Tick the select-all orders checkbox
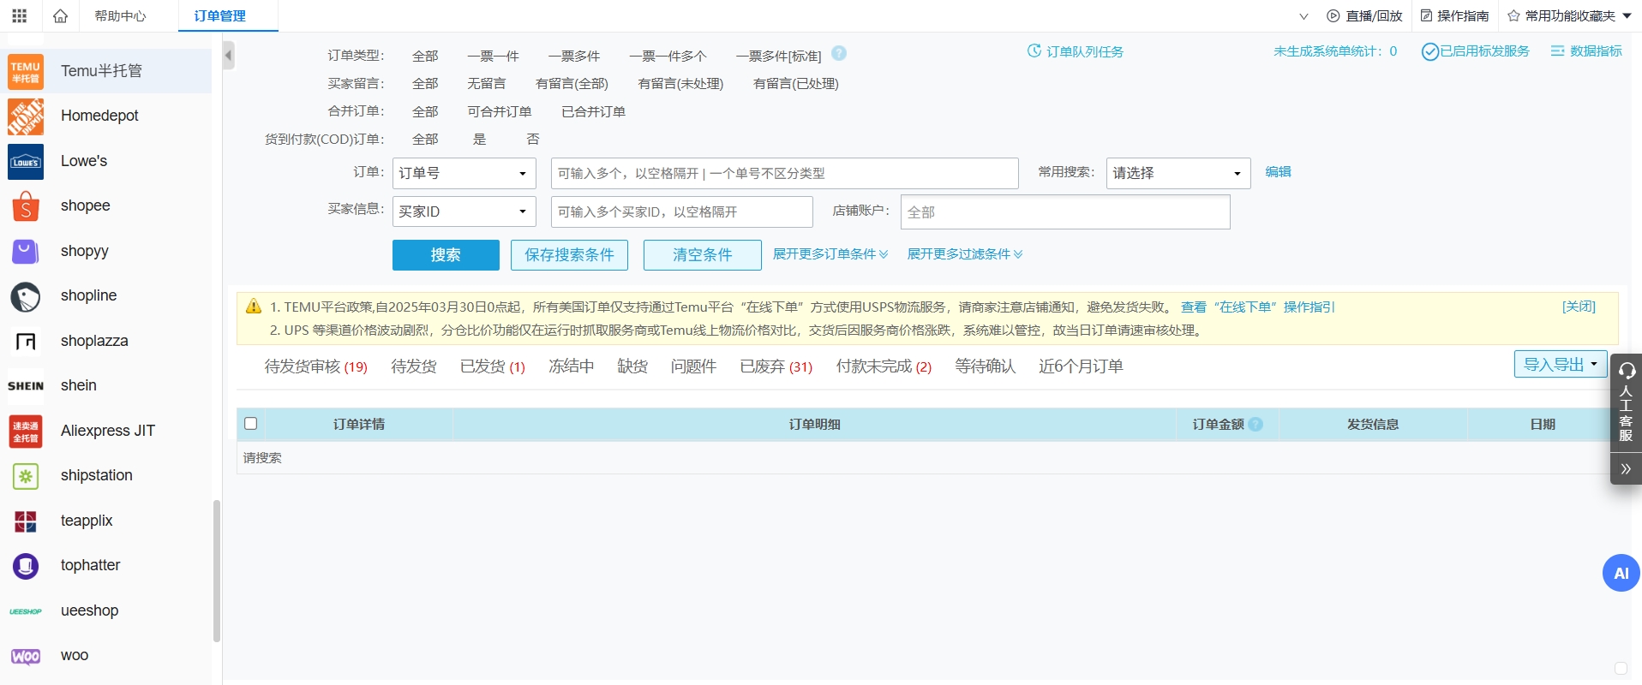 [x=251, y=424]
